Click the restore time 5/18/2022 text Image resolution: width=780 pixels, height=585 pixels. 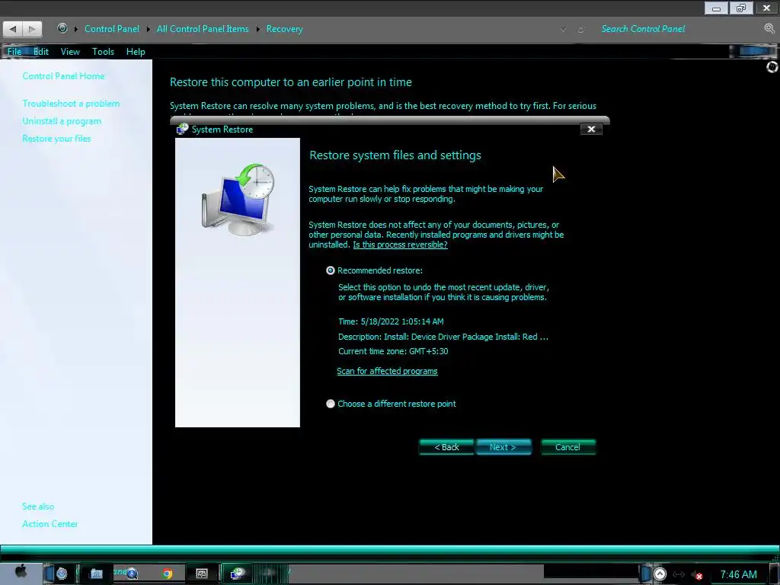[x=391, y=322]
